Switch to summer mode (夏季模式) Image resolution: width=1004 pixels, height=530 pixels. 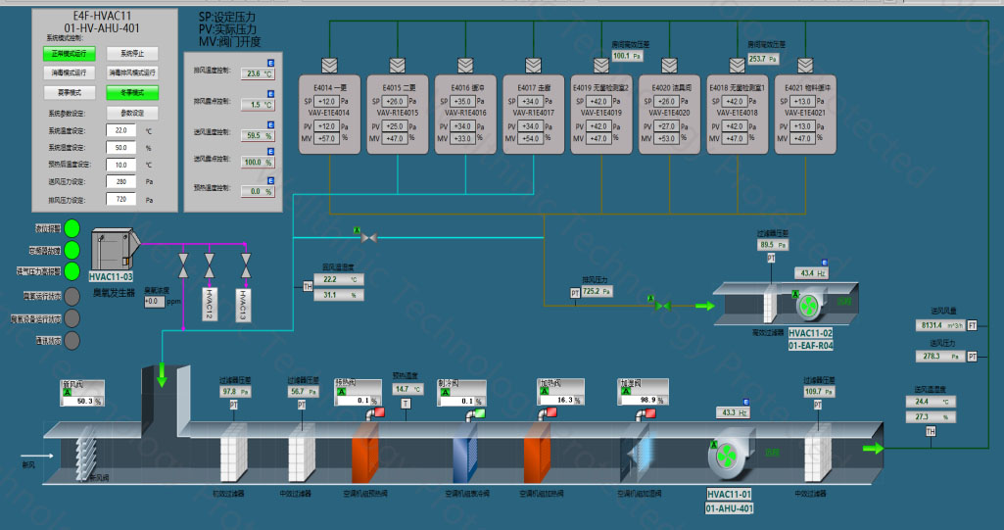pos(70,93)
